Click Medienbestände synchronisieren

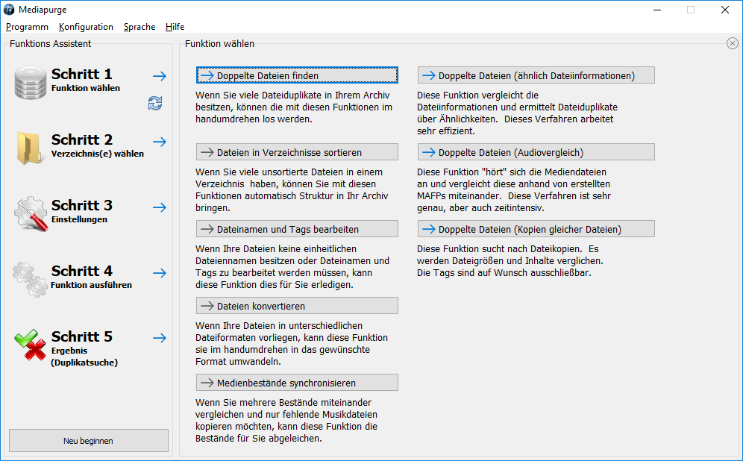296,382
